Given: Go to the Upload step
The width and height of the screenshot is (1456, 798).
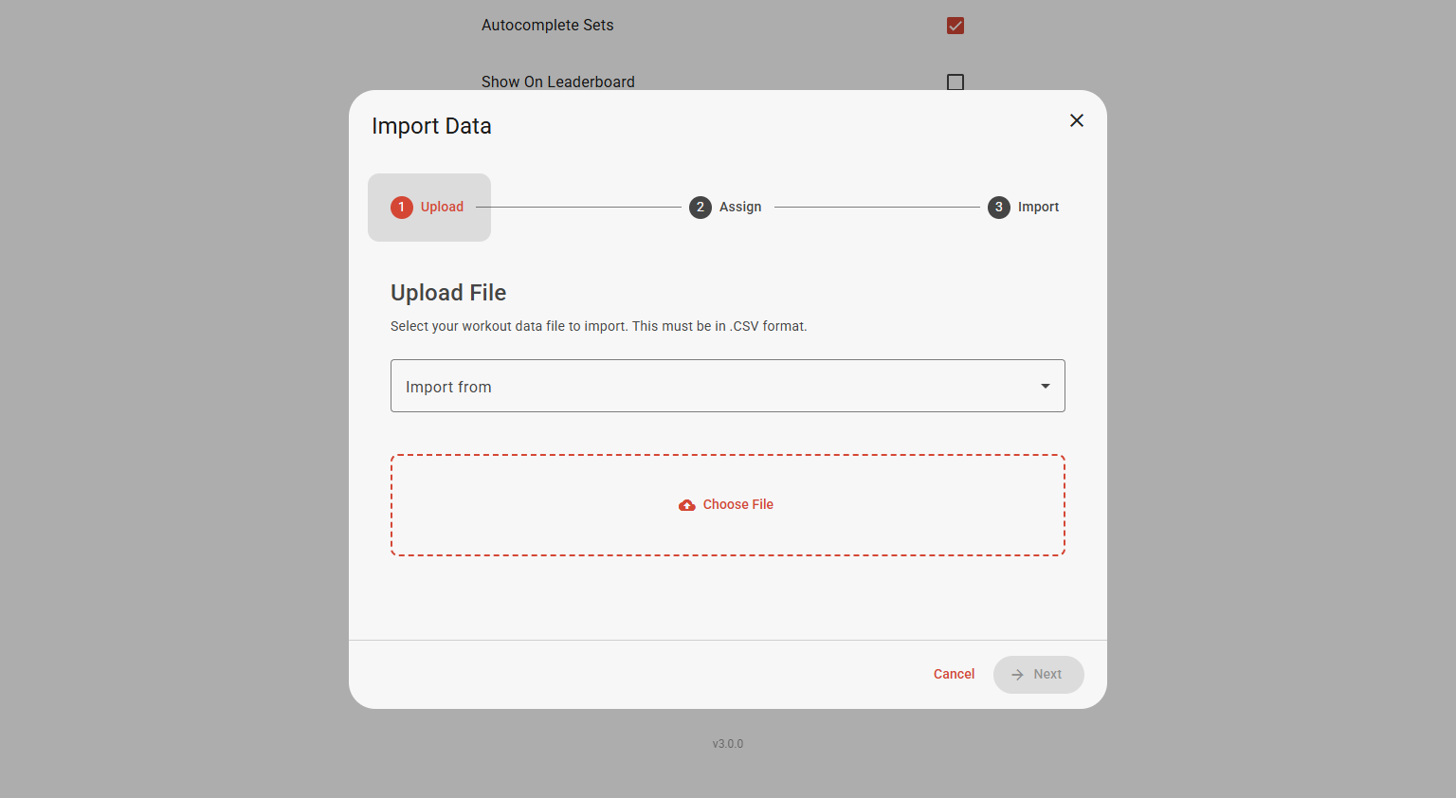Looking at the screenshot, I should [x=442, y=208].
